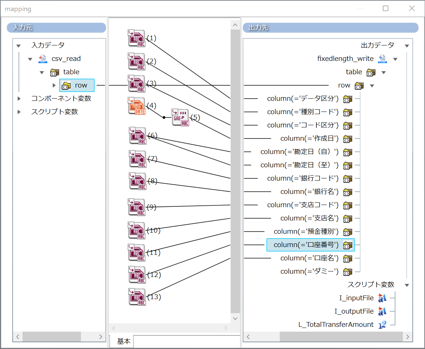This screenshot has width=425, height=349.
Task: Select the input row tree item
Action: 77,85
